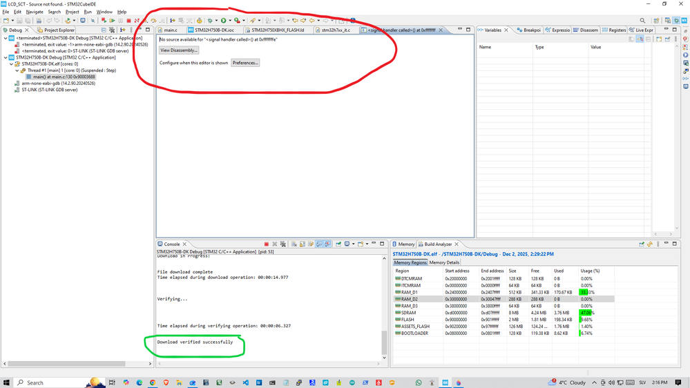Image resolution: width=690 pixels, height=388 pixels.
Task: Click Preferences button in editor
Action: pos(245,63)
